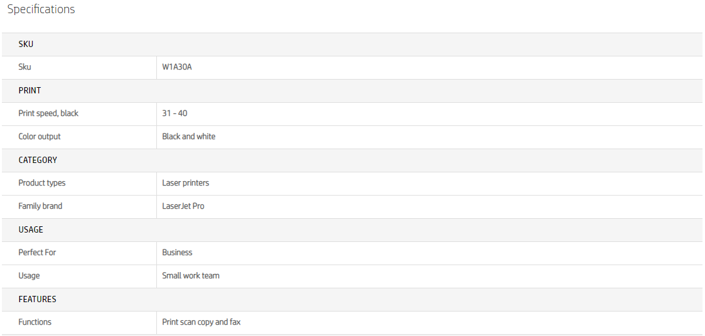Select the SKU value W1A30A

(x=177, y=67)
